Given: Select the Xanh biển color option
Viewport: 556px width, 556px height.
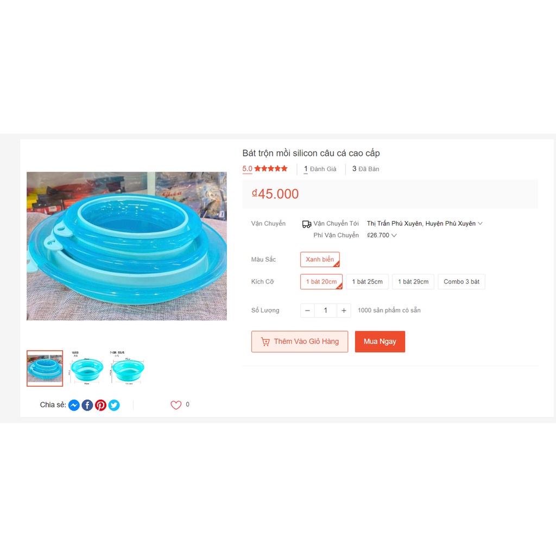Looking at the screenshot, I should click(x=320, y=259).
